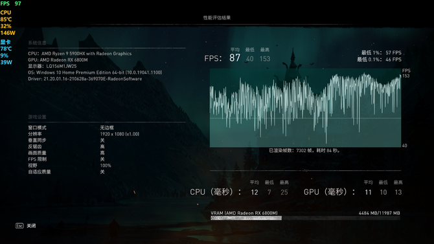
Task: Click the 窗口模式 无边框 value
Action: [107, 128]
